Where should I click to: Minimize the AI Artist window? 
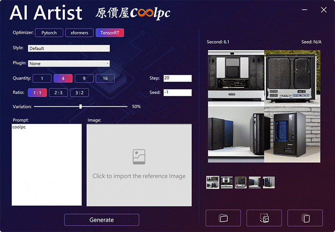(304, 10)
